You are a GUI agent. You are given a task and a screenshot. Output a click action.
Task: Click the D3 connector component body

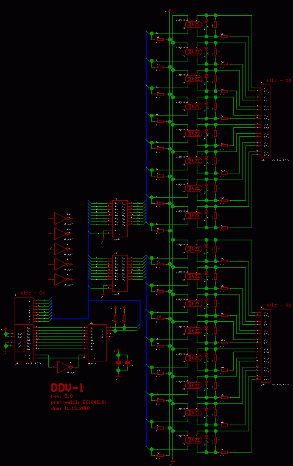266,121
